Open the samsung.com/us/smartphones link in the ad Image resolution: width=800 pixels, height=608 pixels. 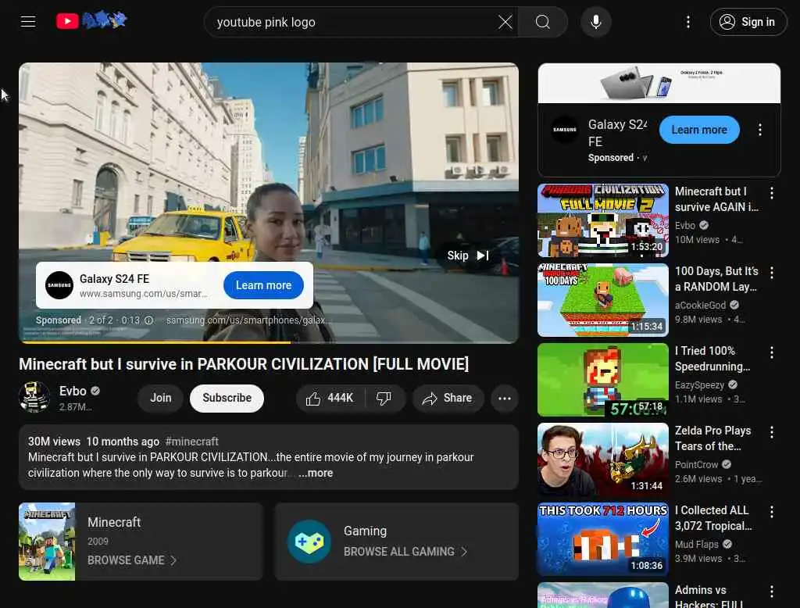point(248,320)
